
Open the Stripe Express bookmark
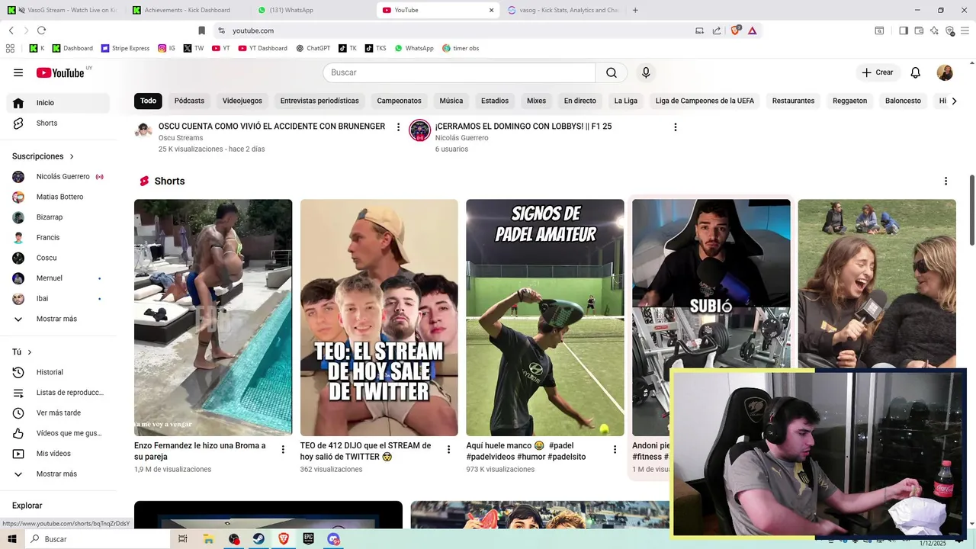tap(125, 48)
